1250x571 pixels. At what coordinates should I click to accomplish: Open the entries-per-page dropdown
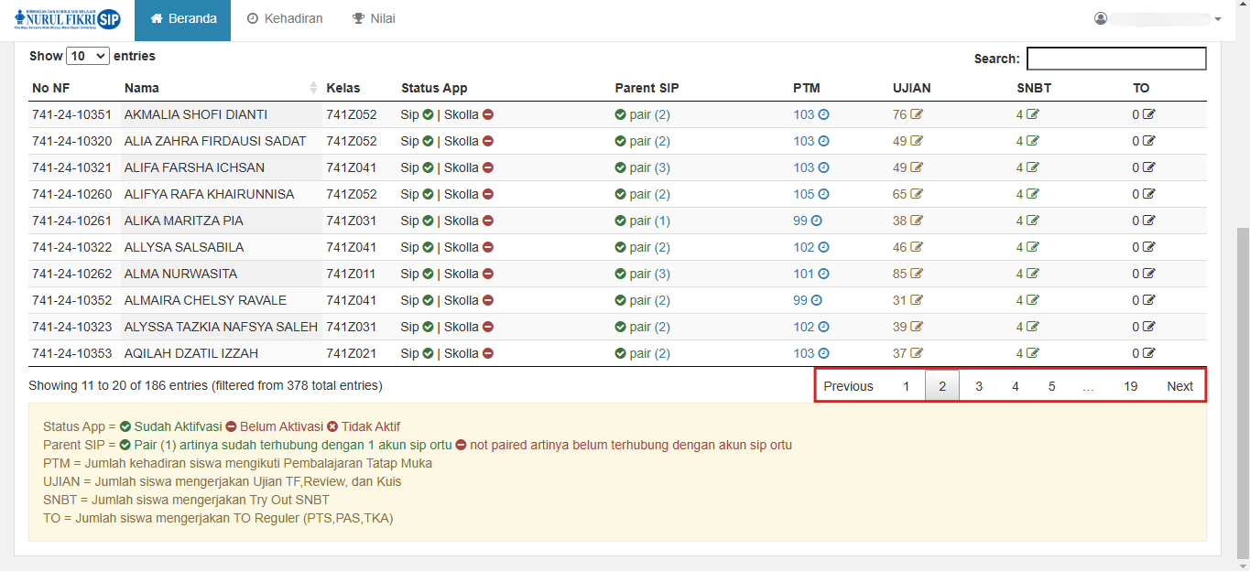[88, 56]
